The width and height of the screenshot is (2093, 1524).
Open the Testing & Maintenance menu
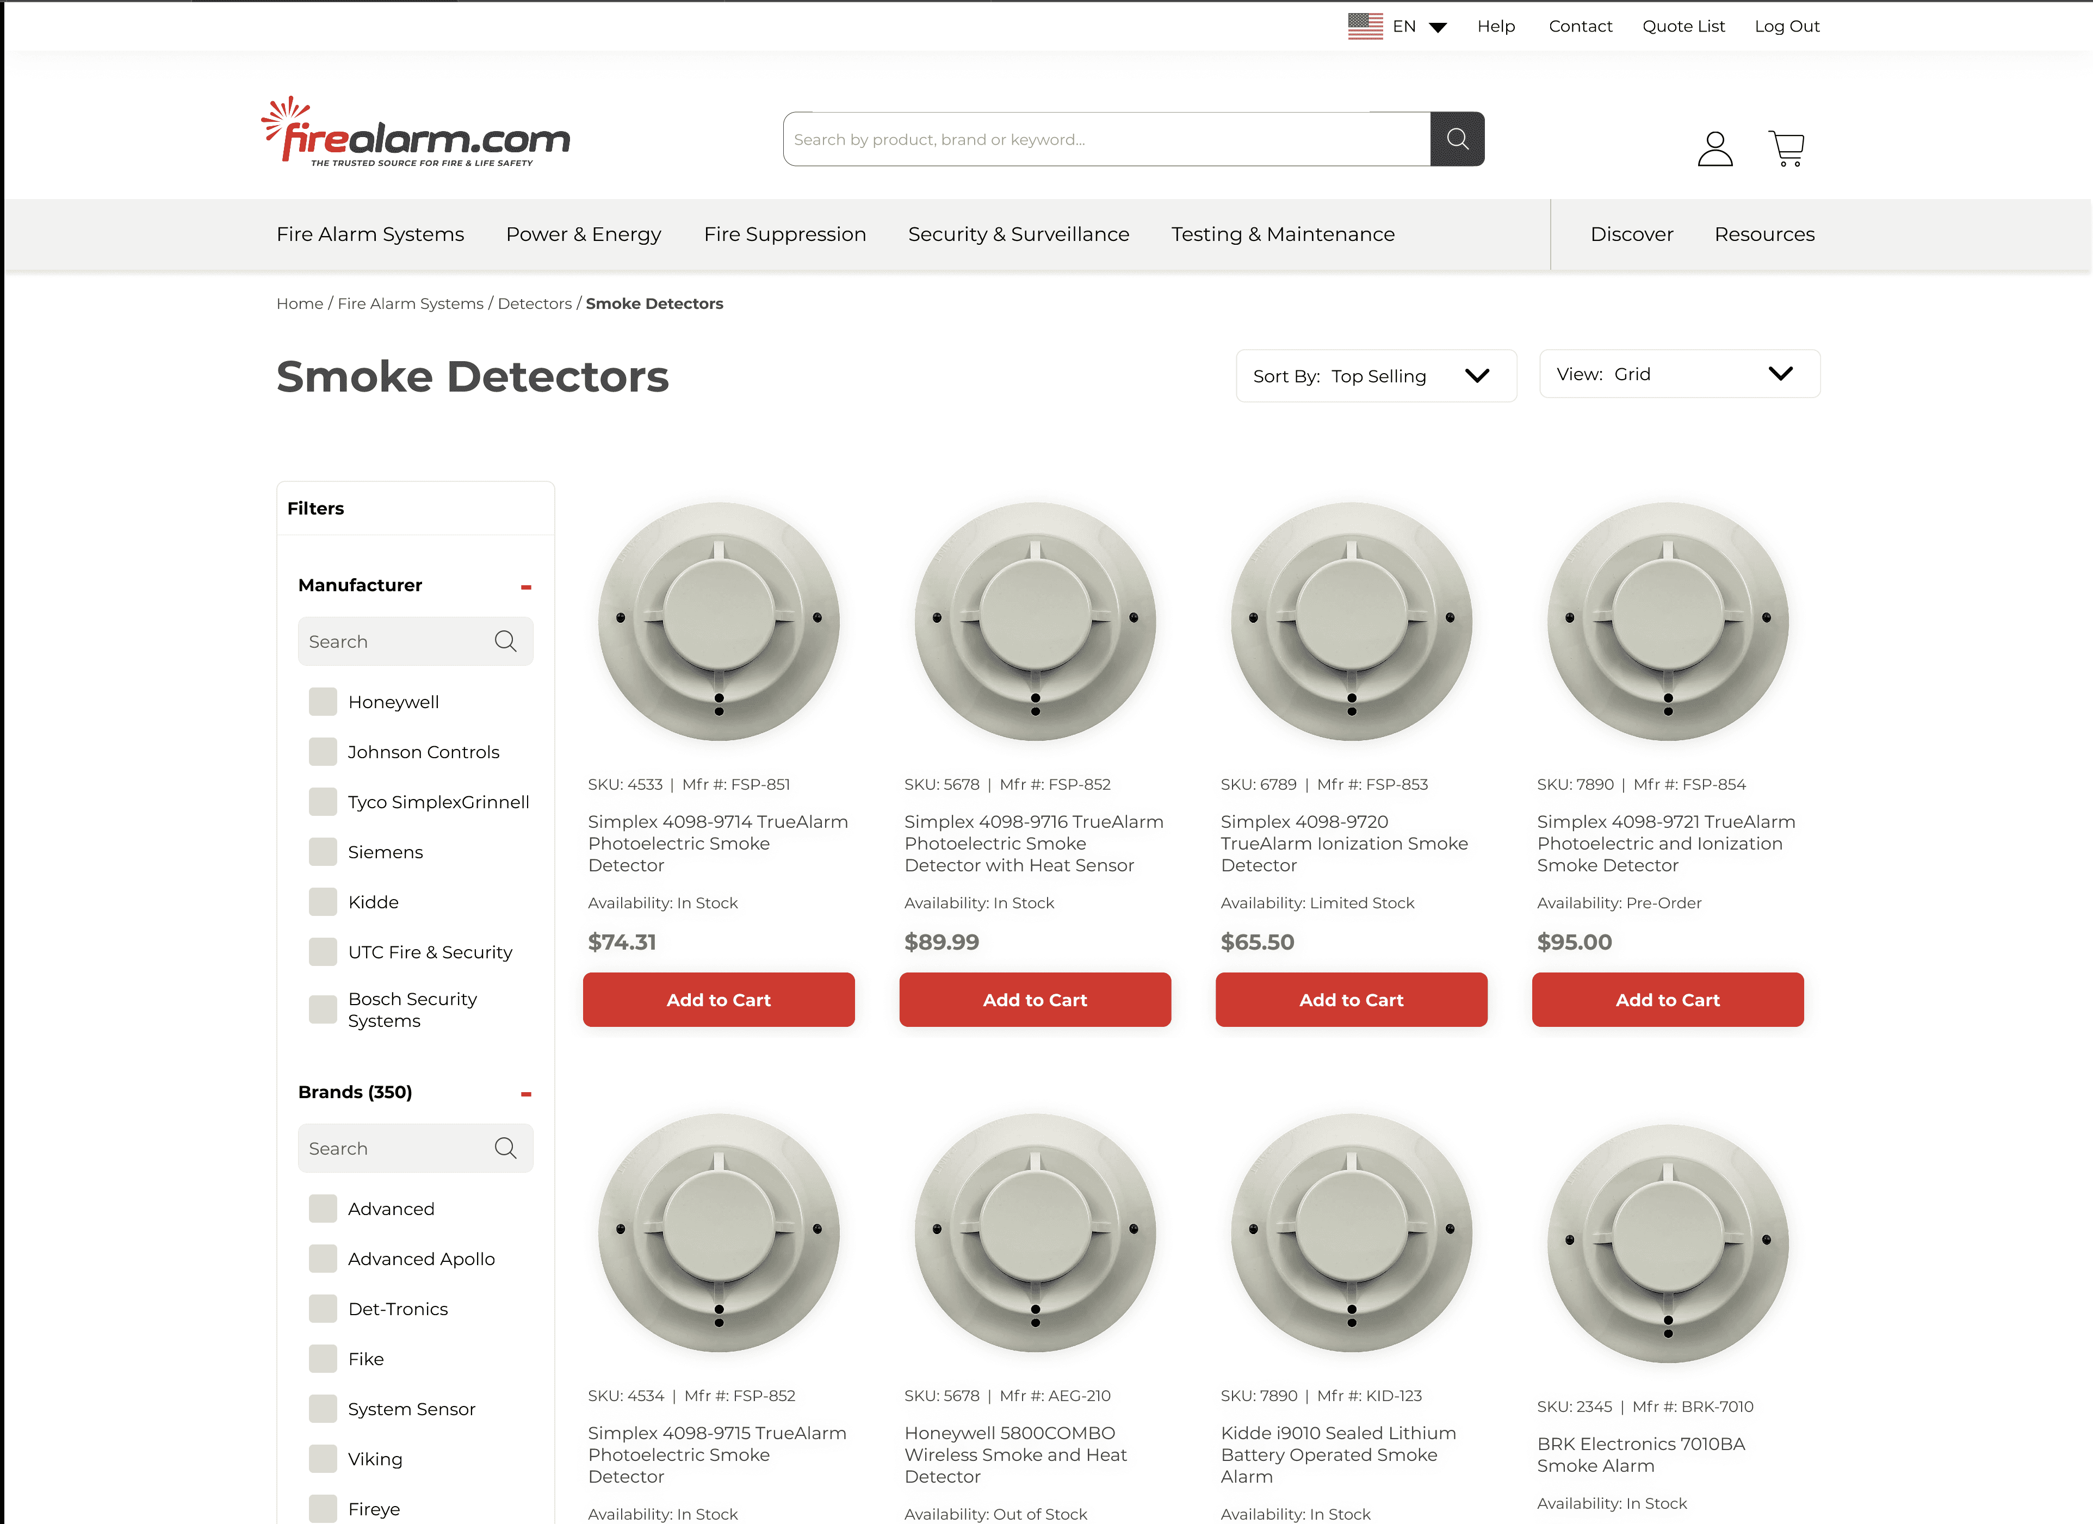tap(1282, 234)
